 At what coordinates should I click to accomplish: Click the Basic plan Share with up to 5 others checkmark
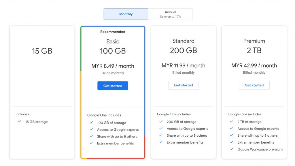pyautogui.click(x=91, y=136)
